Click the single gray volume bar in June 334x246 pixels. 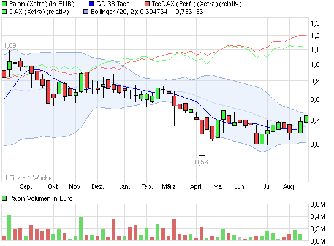(x=240, y=239)
